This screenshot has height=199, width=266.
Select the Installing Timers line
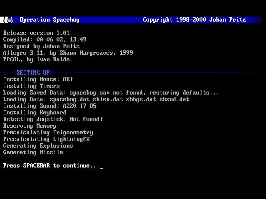[31, 86]
